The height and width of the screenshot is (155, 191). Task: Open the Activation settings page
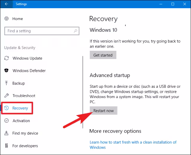(21, 121)
